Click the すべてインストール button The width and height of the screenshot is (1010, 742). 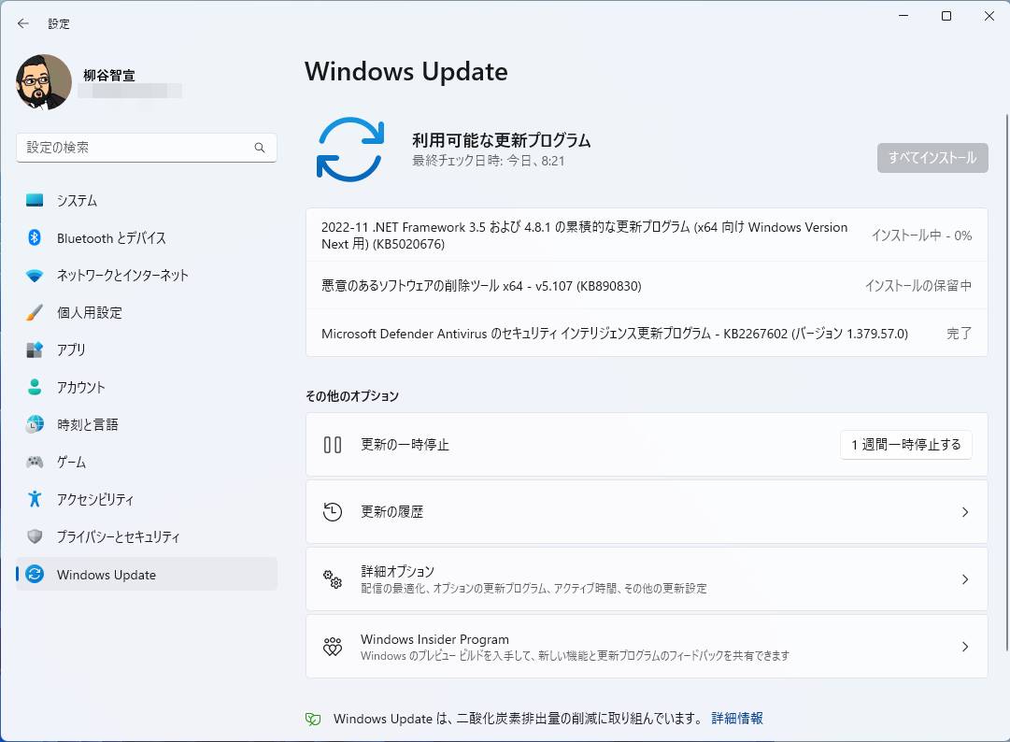click(x=932, y=158)
